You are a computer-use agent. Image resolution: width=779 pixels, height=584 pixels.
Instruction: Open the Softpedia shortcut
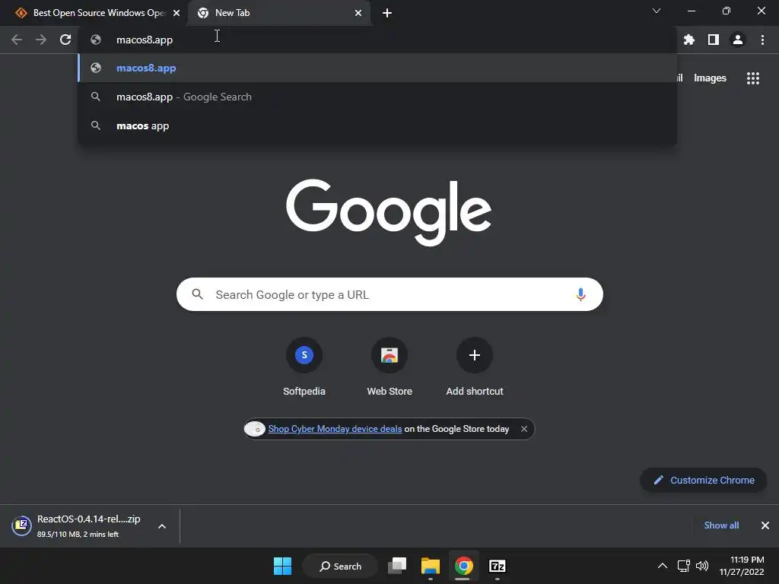(304, 367)
